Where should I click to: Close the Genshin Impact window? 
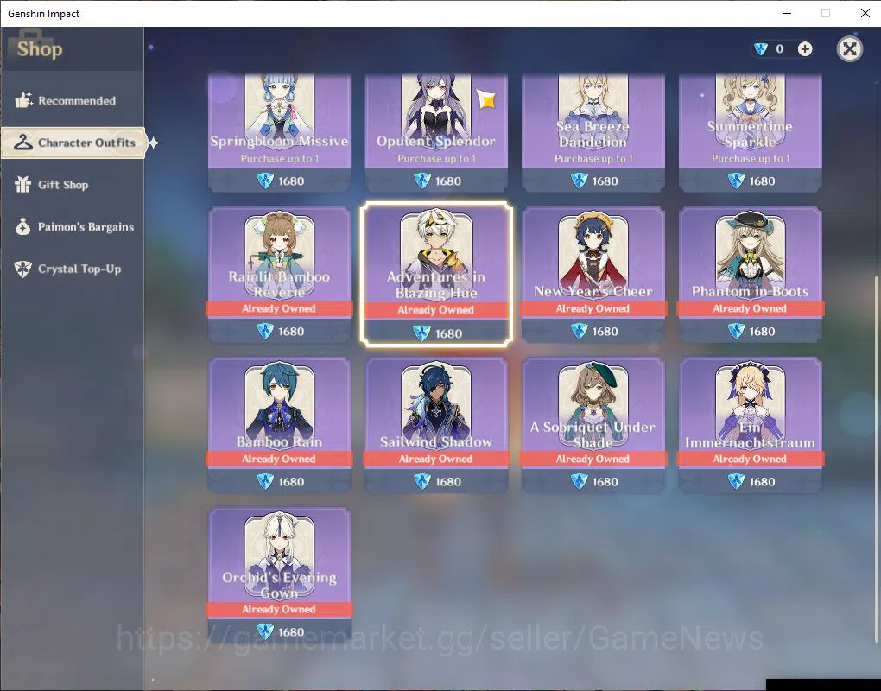(x=865, y=13)
